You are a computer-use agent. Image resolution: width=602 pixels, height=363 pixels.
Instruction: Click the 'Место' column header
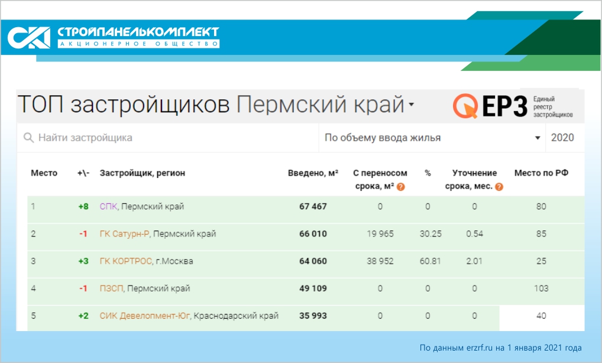pos(44,173)
